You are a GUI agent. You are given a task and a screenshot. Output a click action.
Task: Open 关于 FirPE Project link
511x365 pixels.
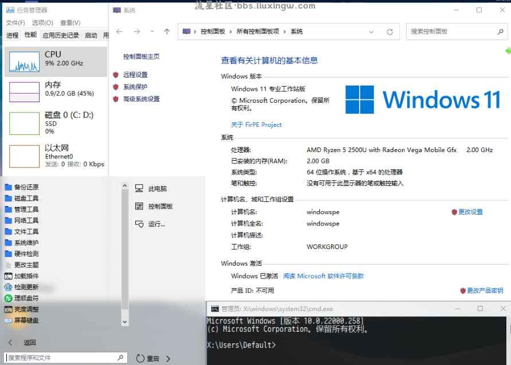point(256,125)
